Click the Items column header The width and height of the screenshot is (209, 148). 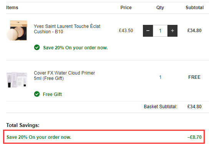point(12,8)
